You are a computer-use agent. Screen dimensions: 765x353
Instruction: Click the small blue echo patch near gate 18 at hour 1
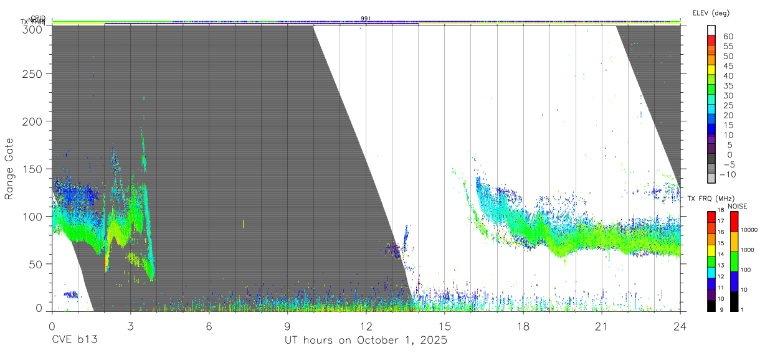[71, 294]
